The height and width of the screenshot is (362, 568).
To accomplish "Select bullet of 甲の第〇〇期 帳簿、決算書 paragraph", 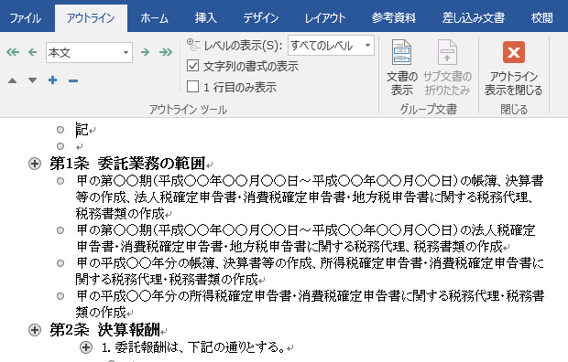I will pyautogui.click(x=60, y=181).
